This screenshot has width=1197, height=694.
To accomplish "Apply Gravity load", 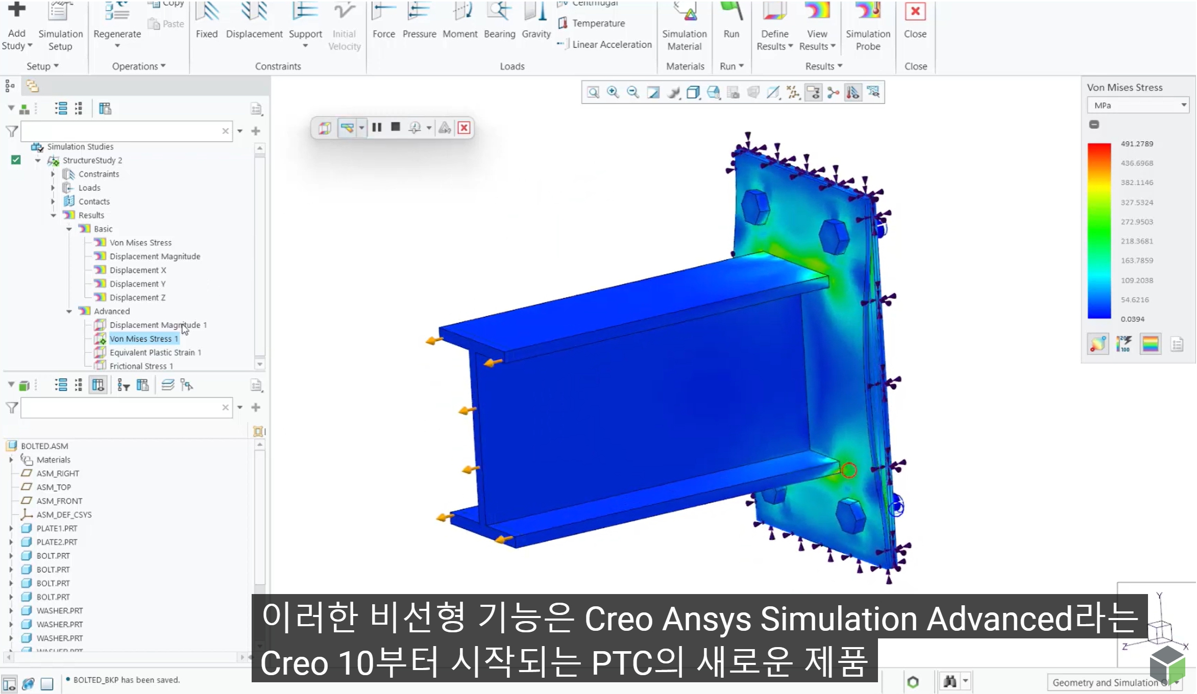I will [536, 20].
